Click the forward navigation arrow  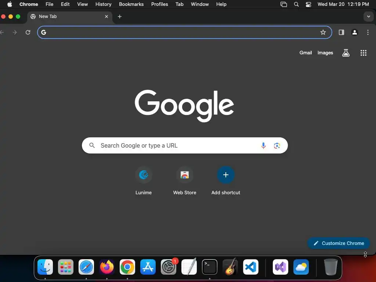[15, 32]
